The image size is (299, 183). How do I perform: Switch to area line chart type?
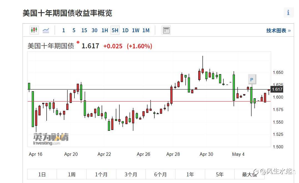coord(46,30)
